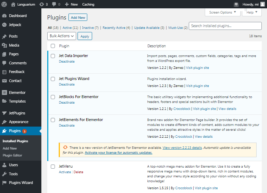
Task: Click the home icon next to Languarium
Action: point(13,5)
